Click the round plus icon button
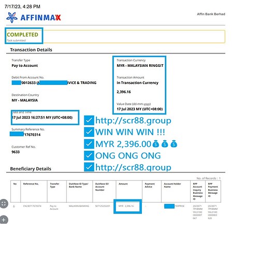 coord(4,220)
